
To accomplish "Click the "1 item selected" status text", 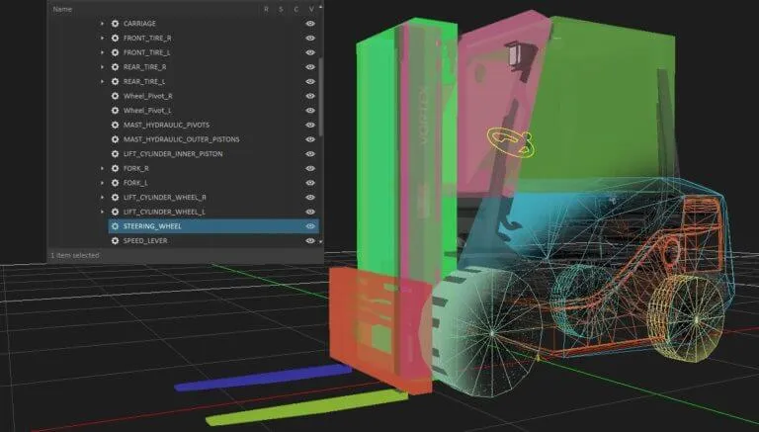I will (x=75, y=255).
